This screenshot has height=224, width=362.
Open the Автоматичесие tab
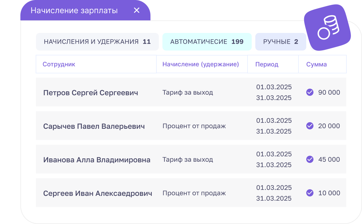tap(207, 42)
